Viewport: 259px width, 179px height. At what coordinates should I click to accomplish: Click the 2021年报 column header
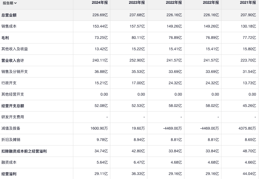pos(248,2)
